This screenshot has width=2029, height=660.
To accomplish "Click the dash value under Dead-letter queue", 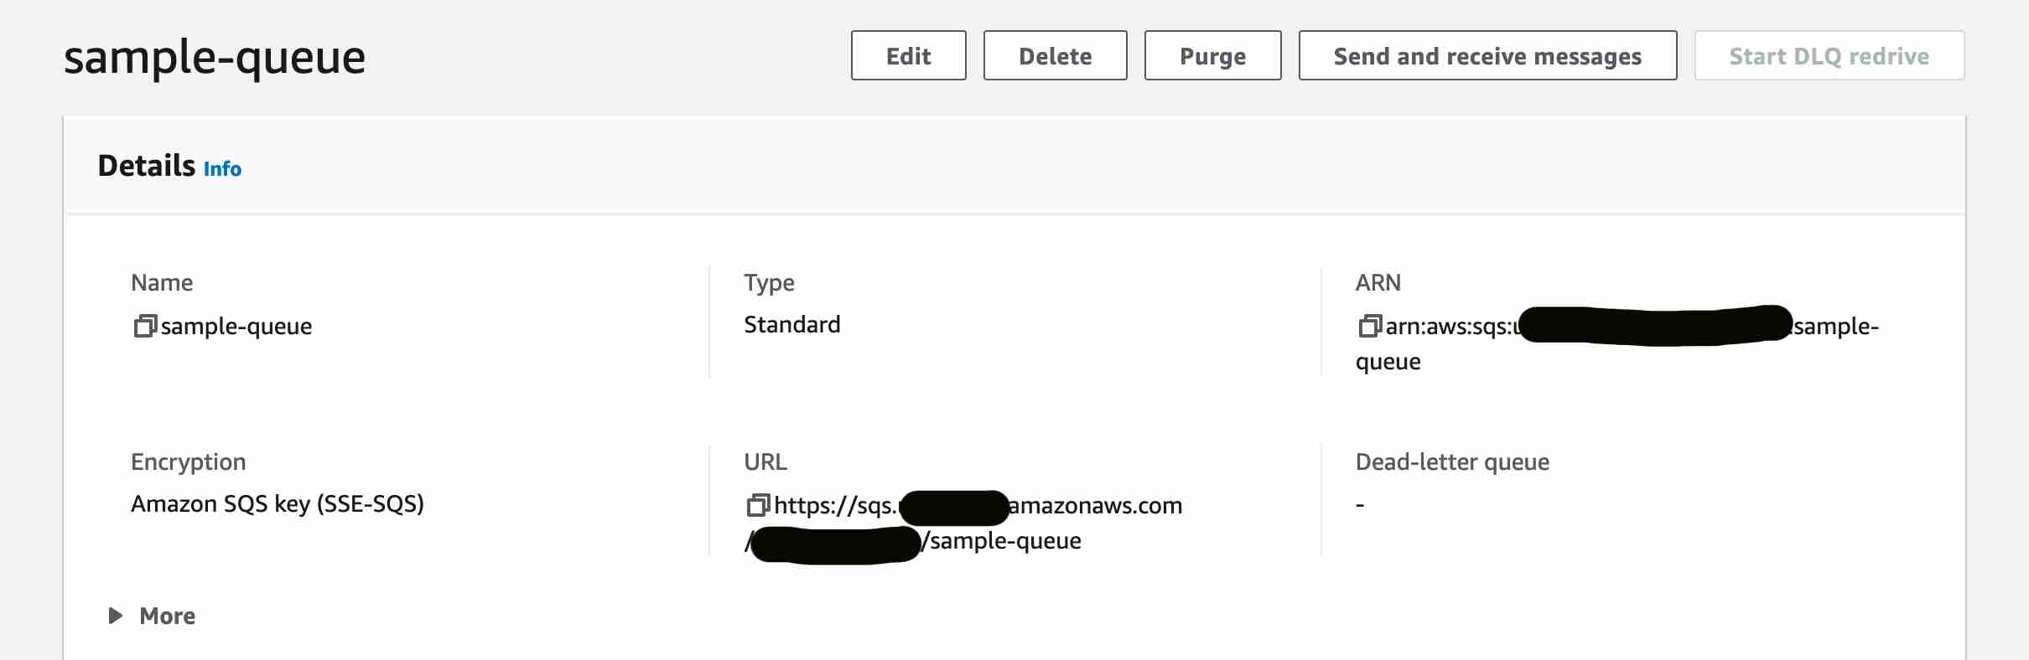I will coord(1360,505).
